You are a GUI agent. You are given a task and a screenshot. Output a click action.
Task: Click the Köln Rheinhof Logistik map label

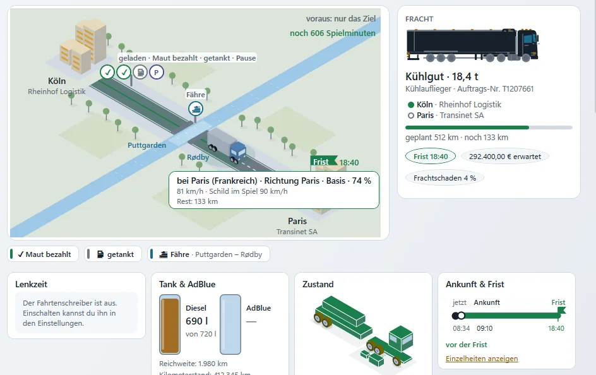click(57, 86)
